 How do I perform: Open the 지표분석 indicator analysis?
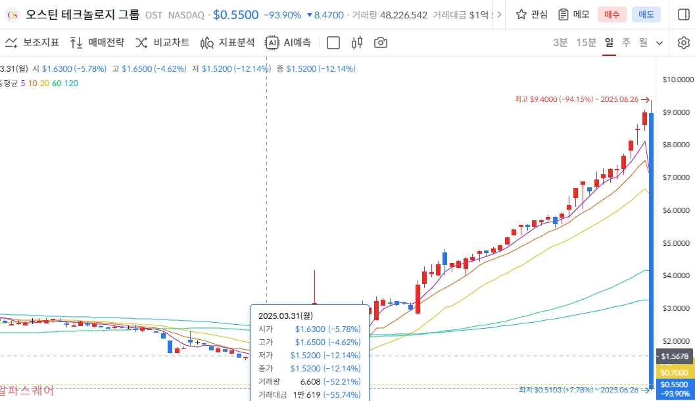pyautogui.click(x=228, y=43)
